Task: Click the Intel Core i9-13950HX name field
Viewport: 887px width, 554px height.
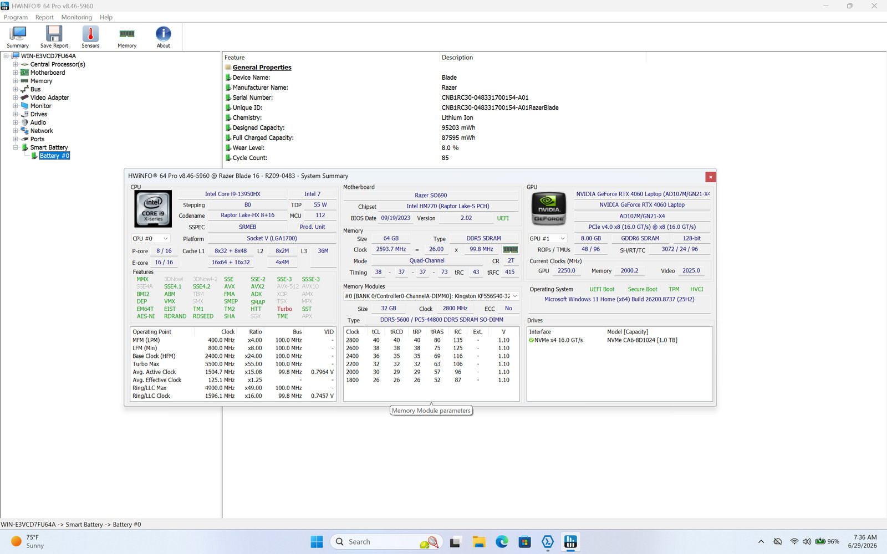Action: 232,194
